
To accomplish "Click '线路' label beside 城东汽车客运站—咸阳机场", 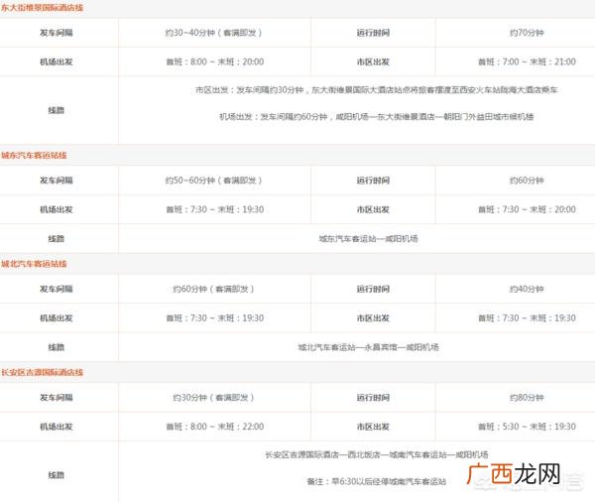I will pyautogui.click(x=57, y=239).
